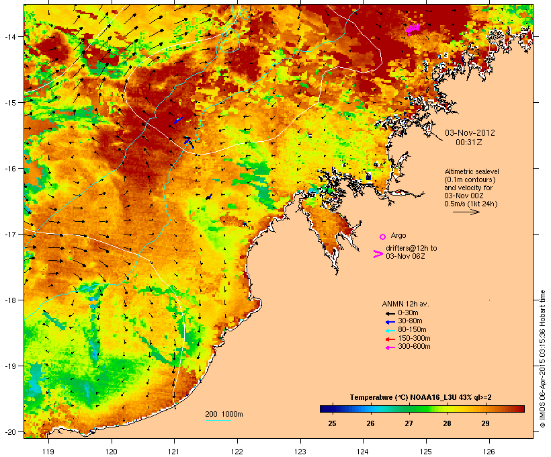Screen dimensions: 551x457
Task: Click the Altimetric sealevel caption
Action: (472, 171)
